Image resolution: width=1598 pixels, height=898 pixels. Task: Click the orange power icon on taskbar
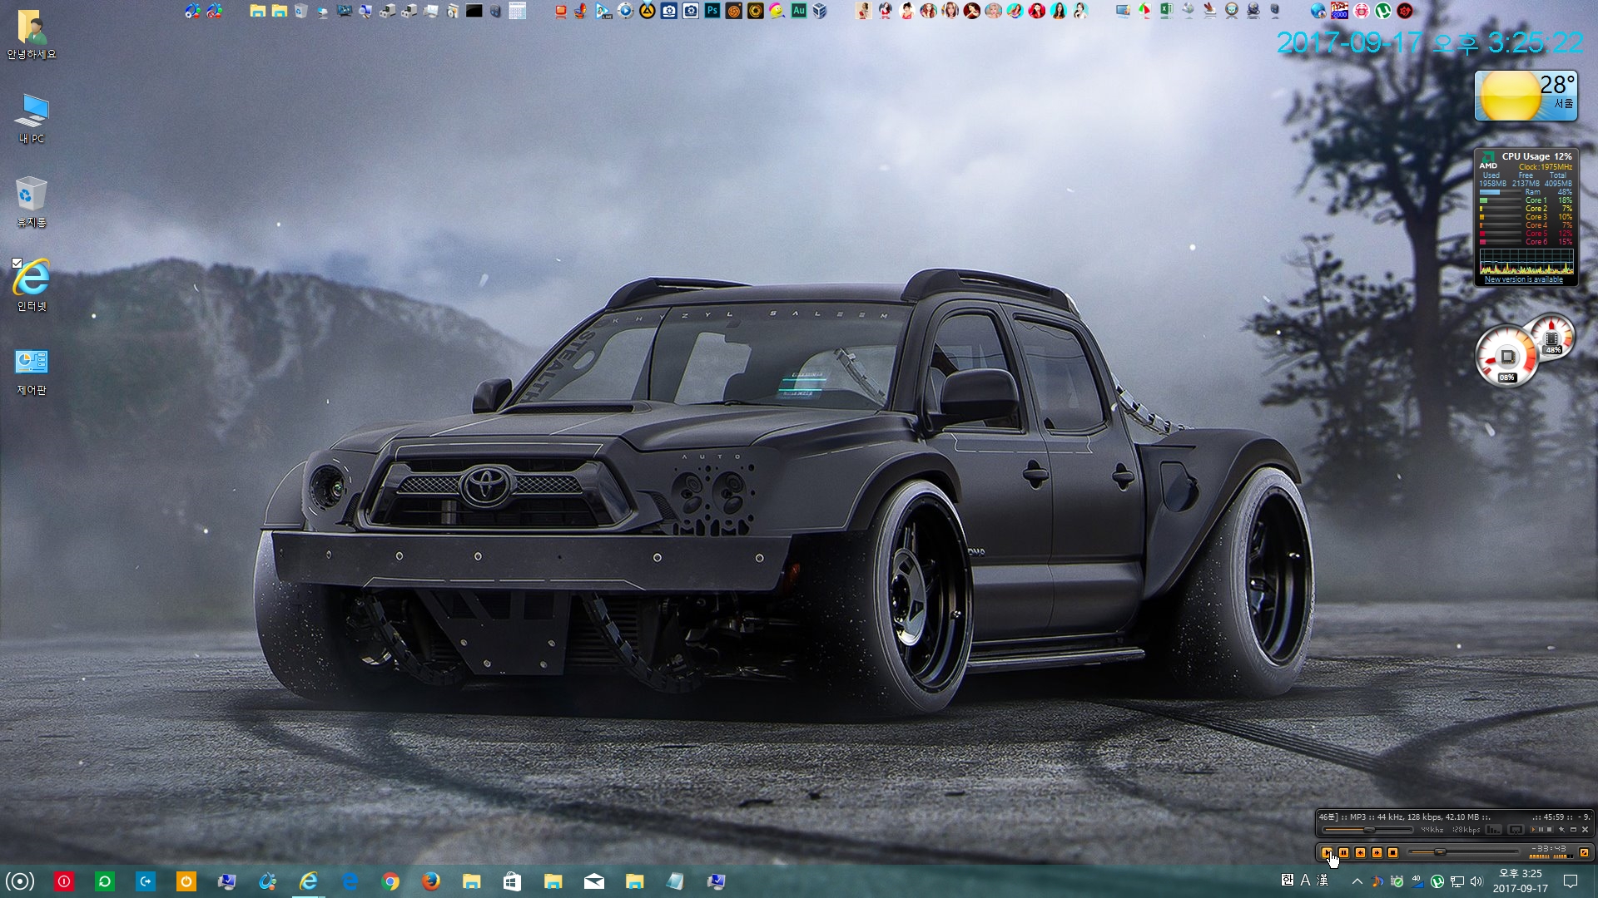(186, 881)
